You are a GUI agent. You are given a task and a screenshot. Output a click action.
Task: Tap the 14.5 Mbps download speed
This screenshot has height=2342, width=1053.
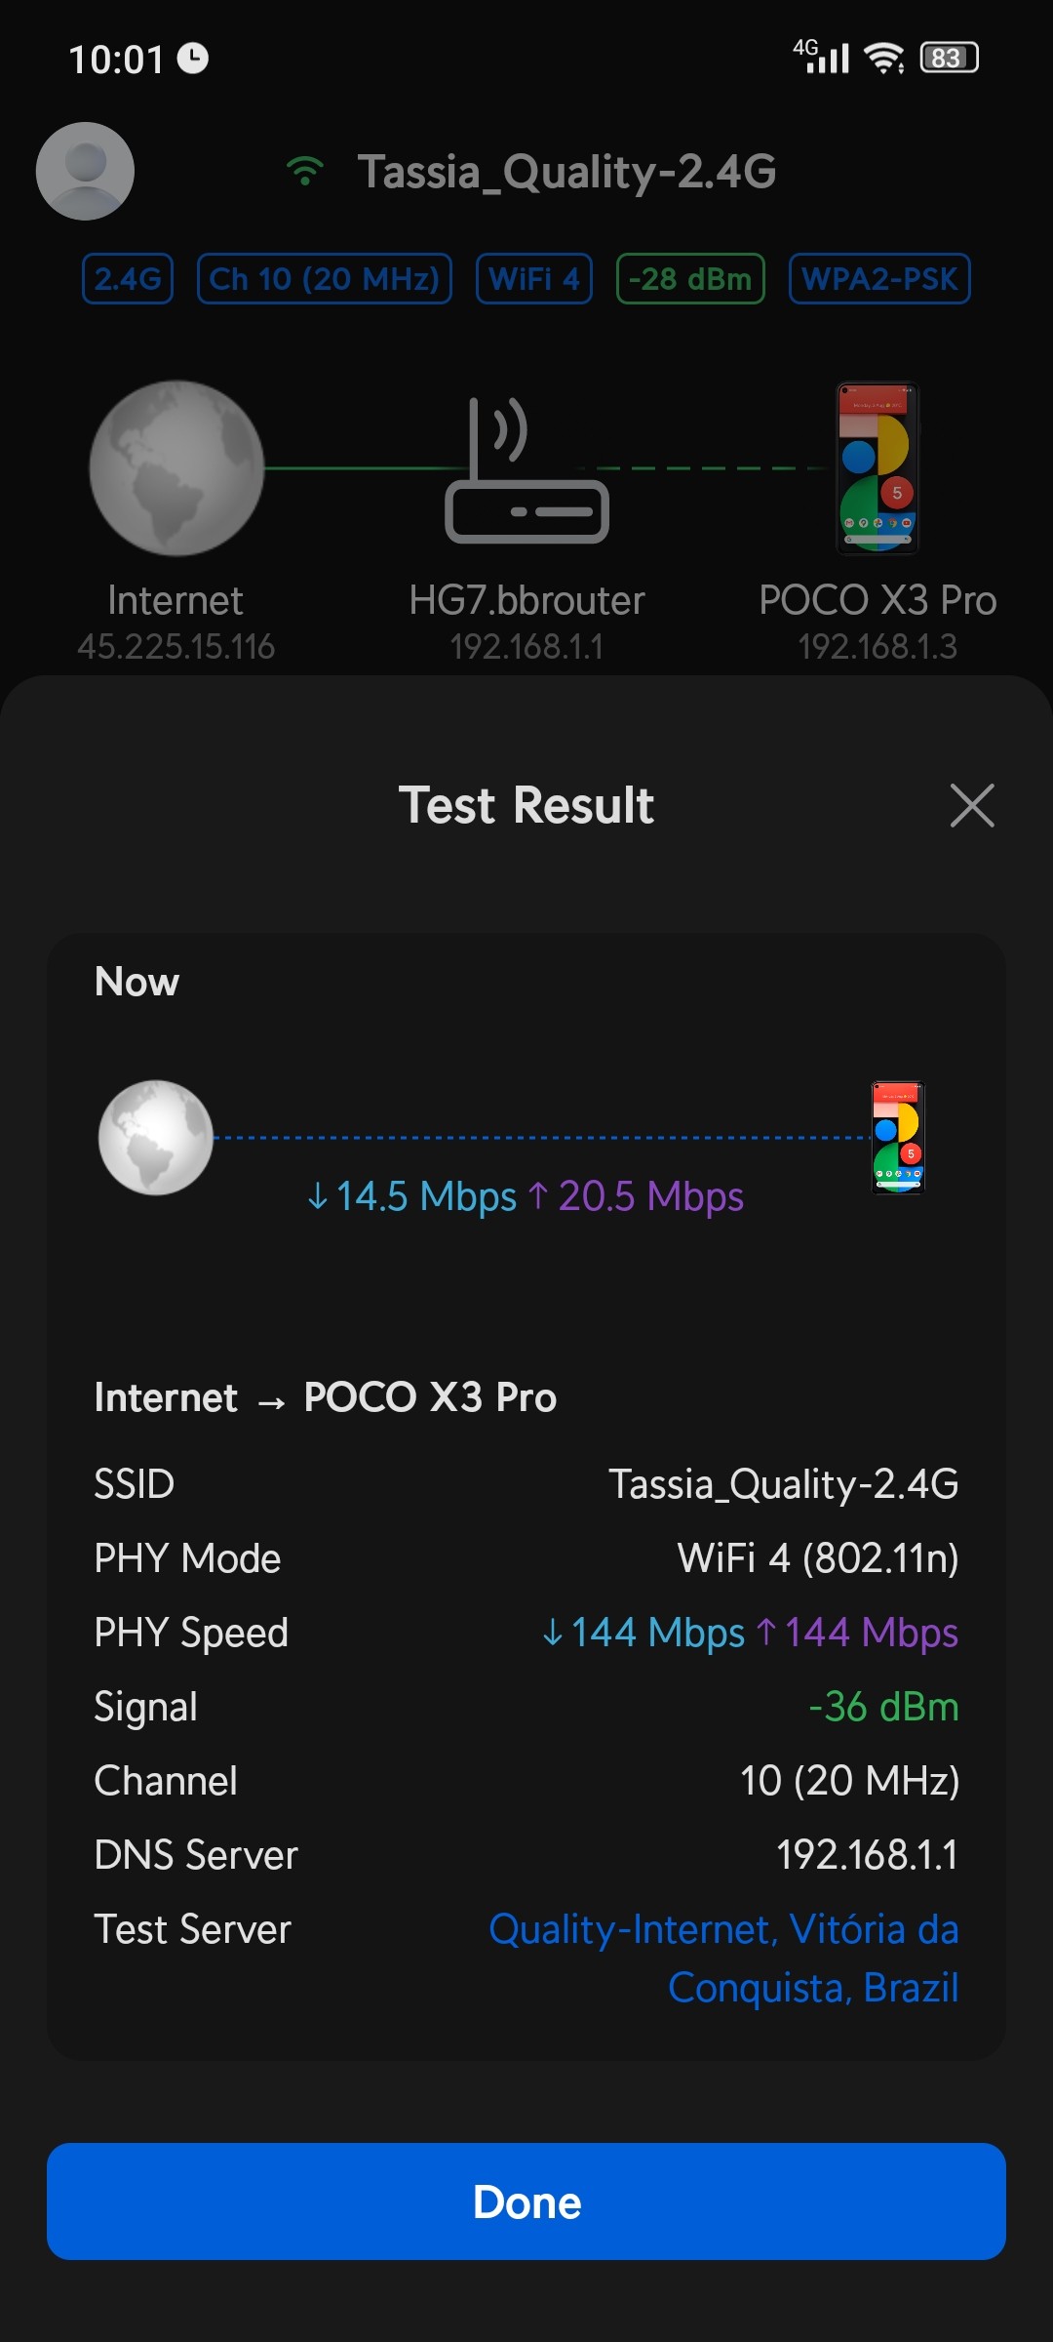click(x=412, y=1196)
